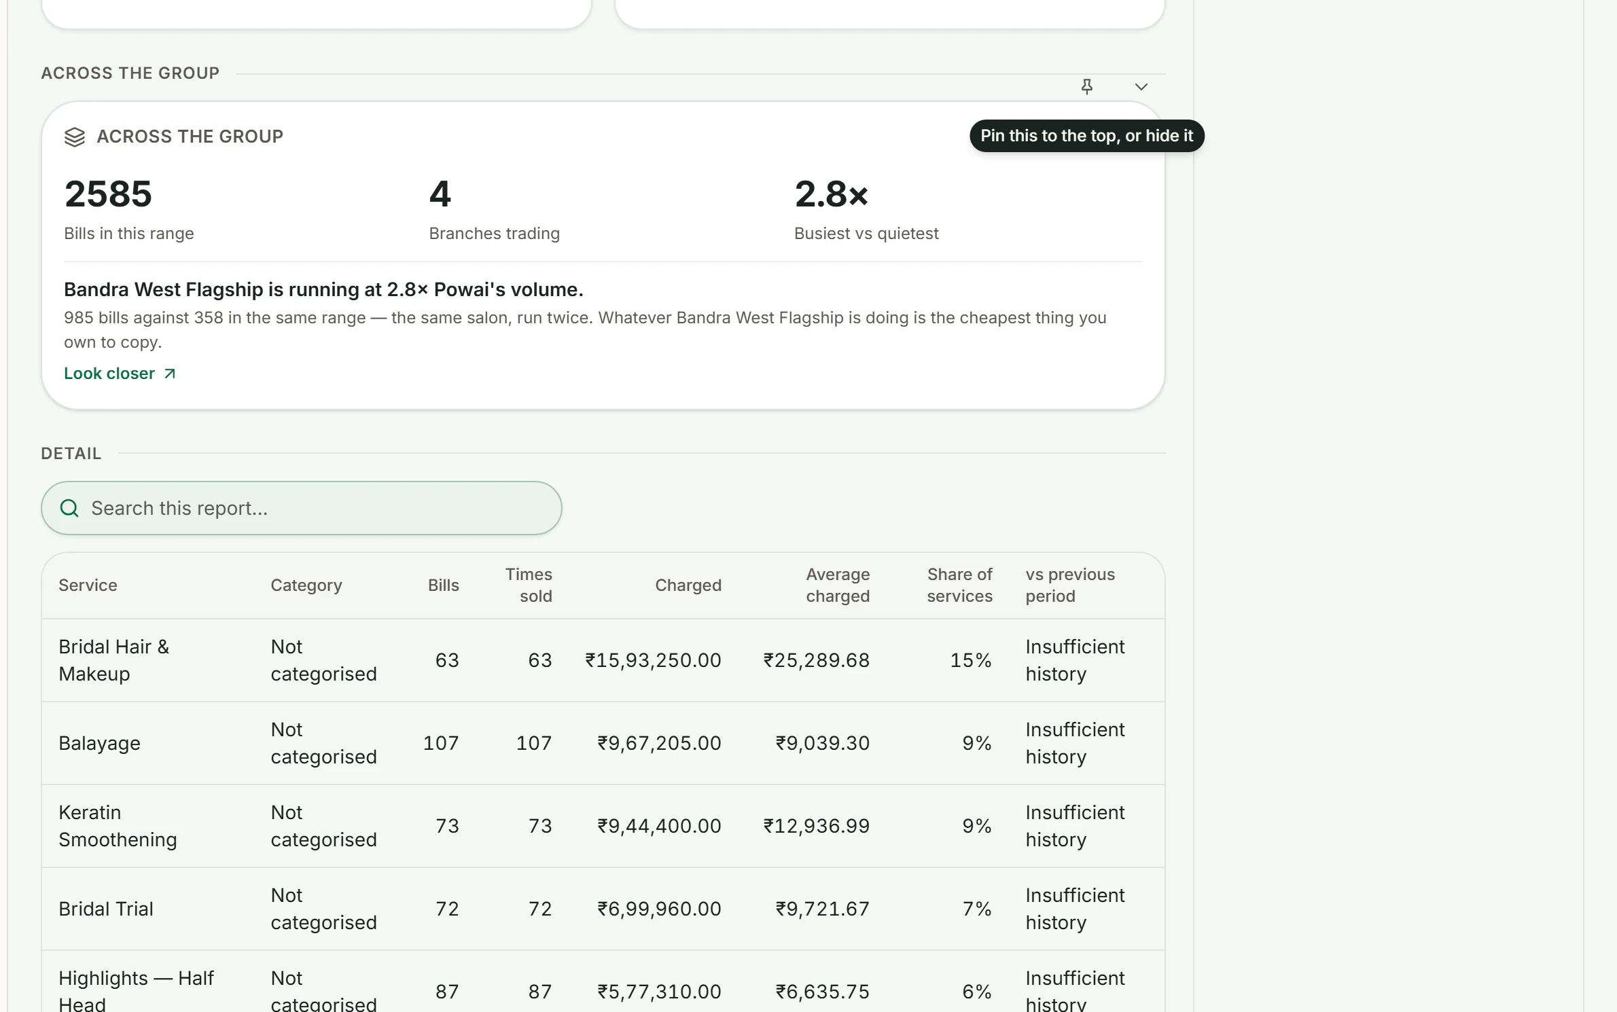Collapse the Across the Group card chevron
The image size is (1617, 1012).
pyautogui.click(x=1141, y=86)
